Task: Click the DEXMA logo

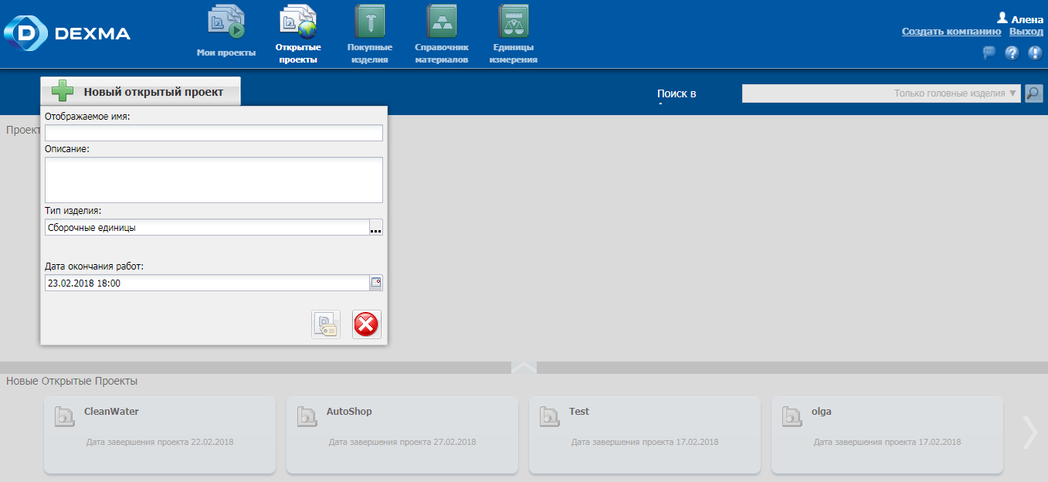Action: pos(67,33)
